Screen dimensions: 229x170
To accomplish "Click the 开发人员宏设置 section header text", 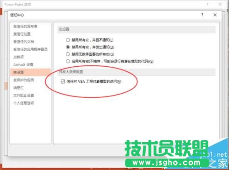I will pos(71,72).
